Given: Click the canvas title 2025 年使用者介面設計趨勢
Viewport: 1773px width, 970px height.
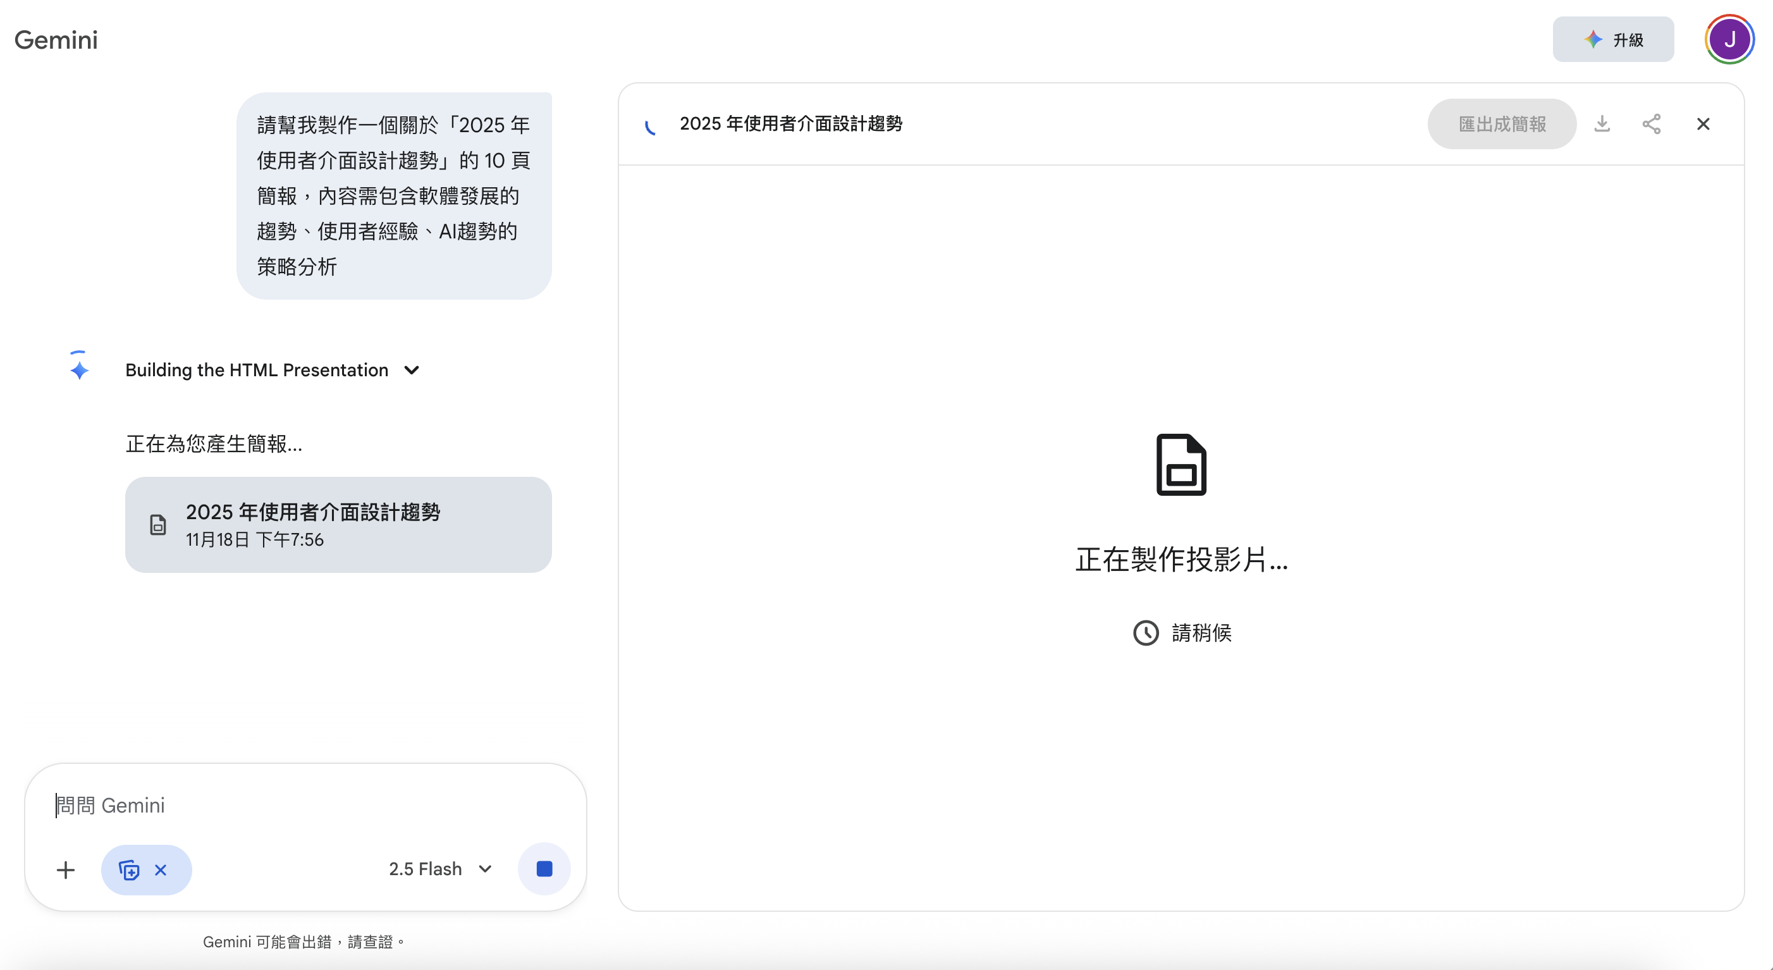Looking at the screenshot, I should 790,124.
